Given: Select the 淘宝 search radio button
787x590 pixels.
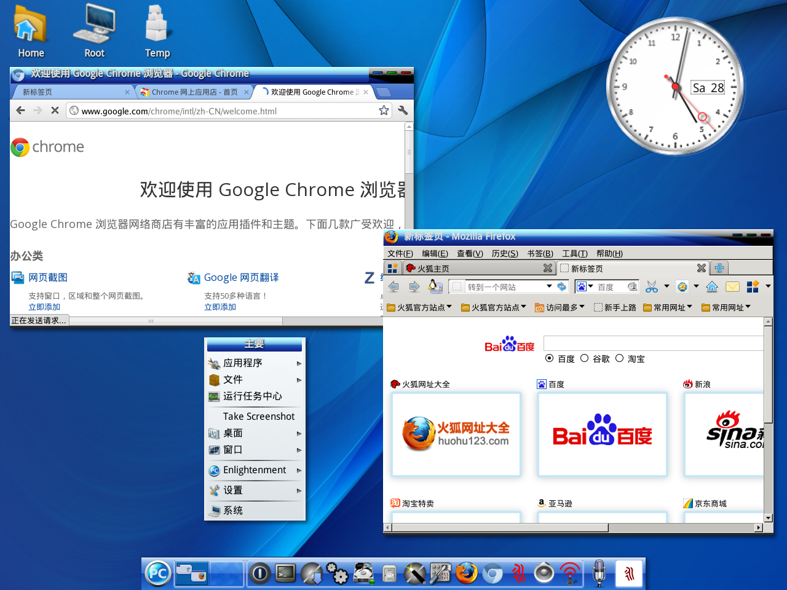Looking at the screenshot, I should click(619, 358).
